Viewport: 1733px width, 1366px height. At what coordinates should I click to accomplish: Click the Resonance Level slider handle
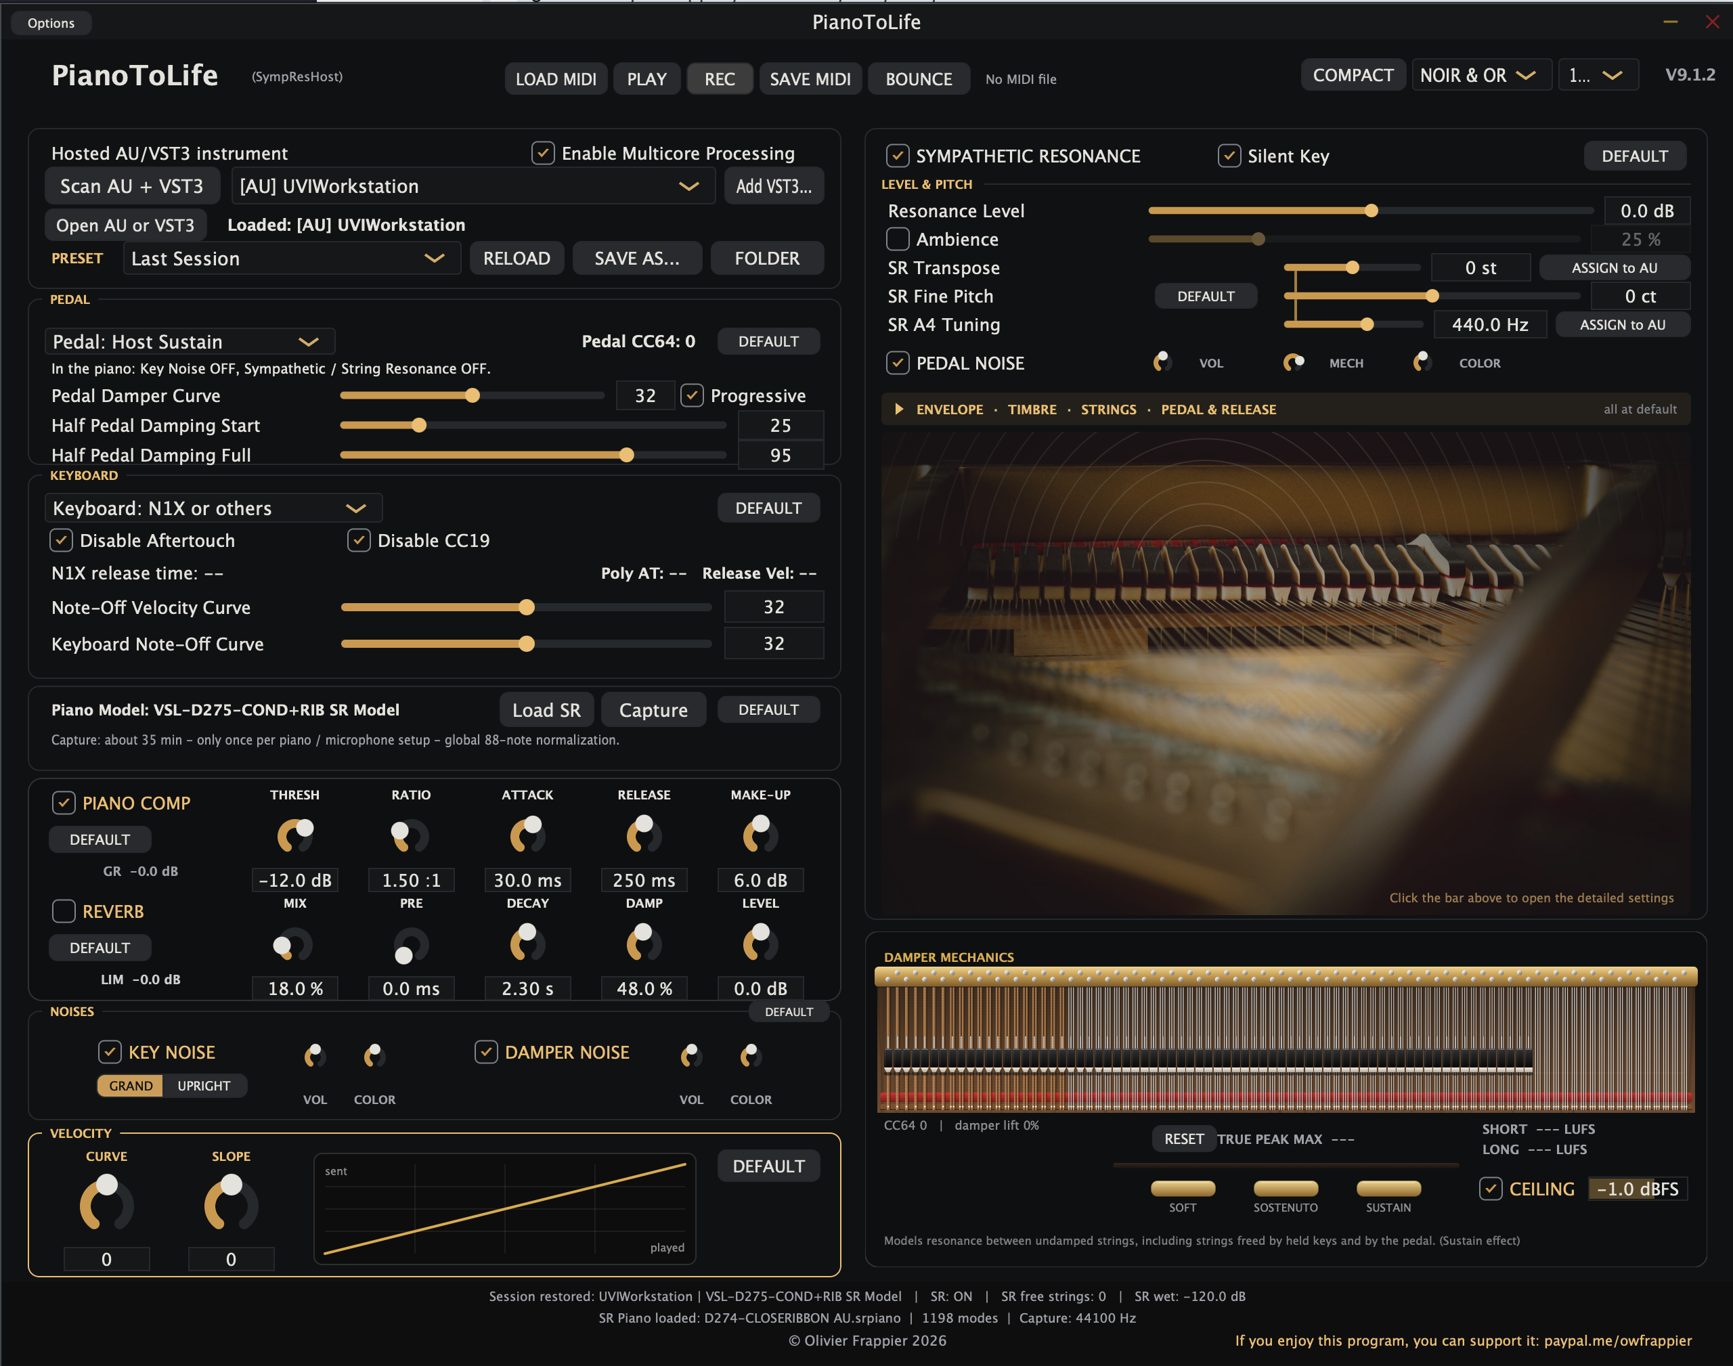(1371, 211)
